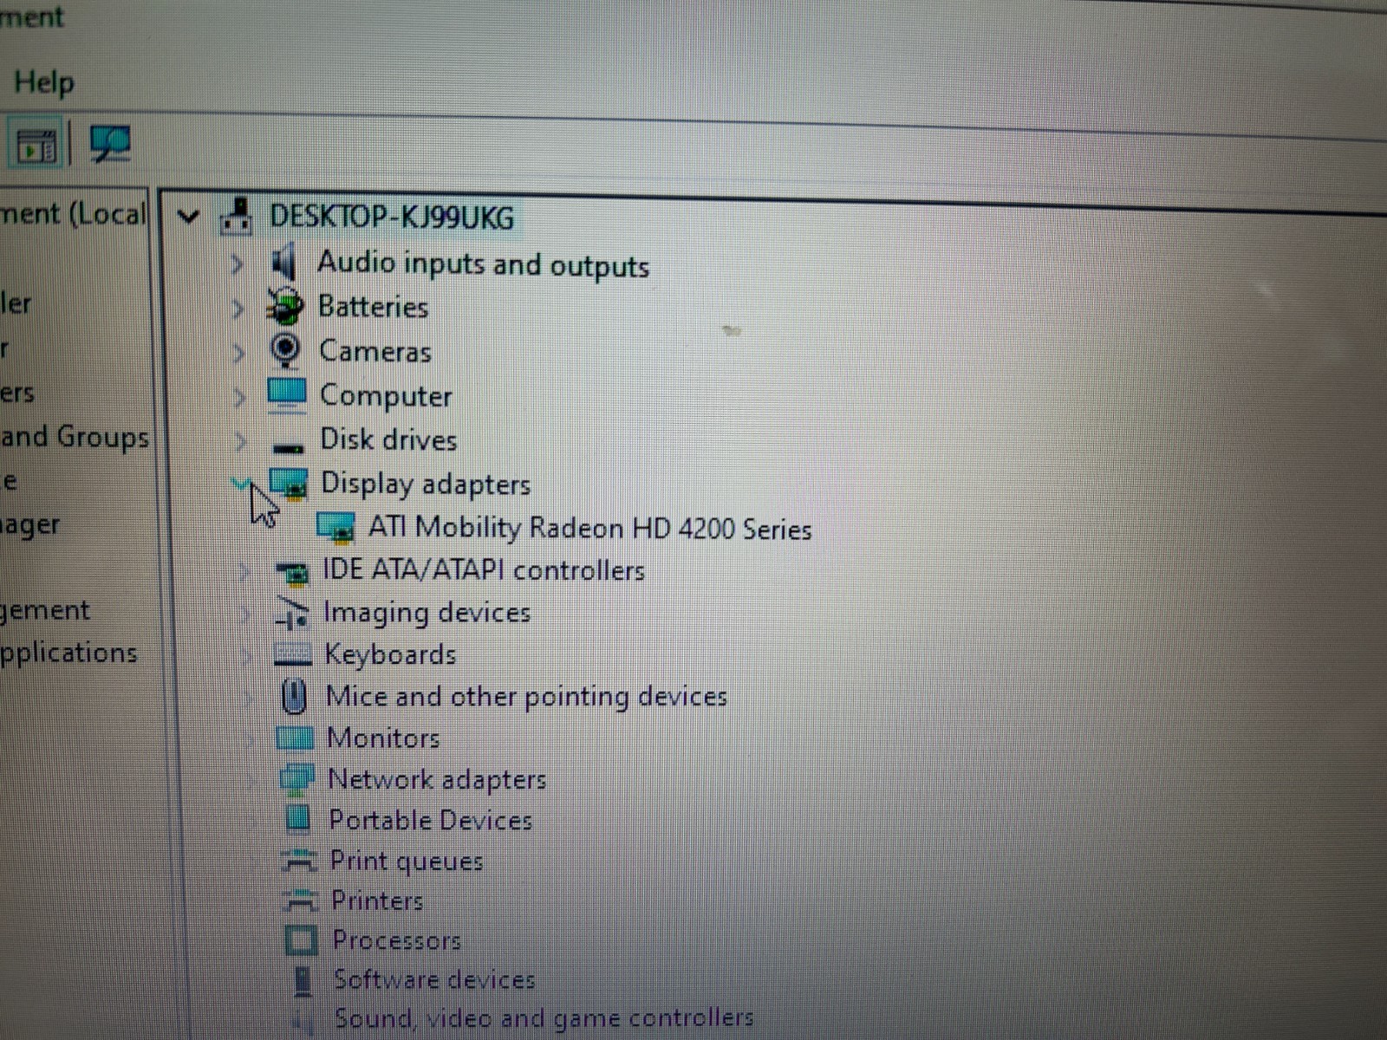This screenshot has width=1387, height=1040.
Task: Select the Network adapters label
Action: [437, 779]
